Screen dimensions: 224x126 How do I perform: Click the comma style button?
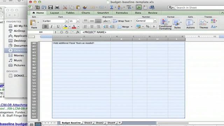coord(154,27)
